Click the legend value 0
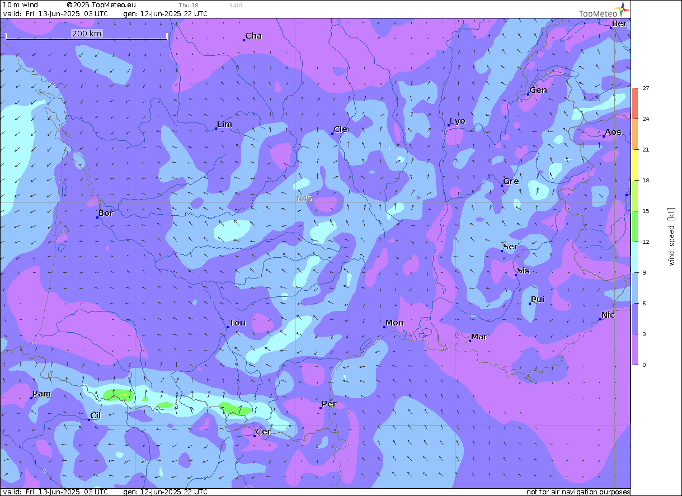The height and width of the screenshot is (496, 682). 644,365
